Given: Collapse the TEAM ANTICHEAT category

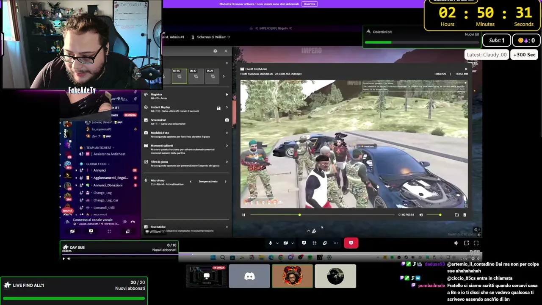Looking at the screenshot, I should point(99,147).
